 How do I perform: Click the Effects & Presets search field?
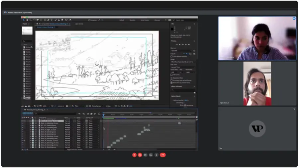[182, 89]
